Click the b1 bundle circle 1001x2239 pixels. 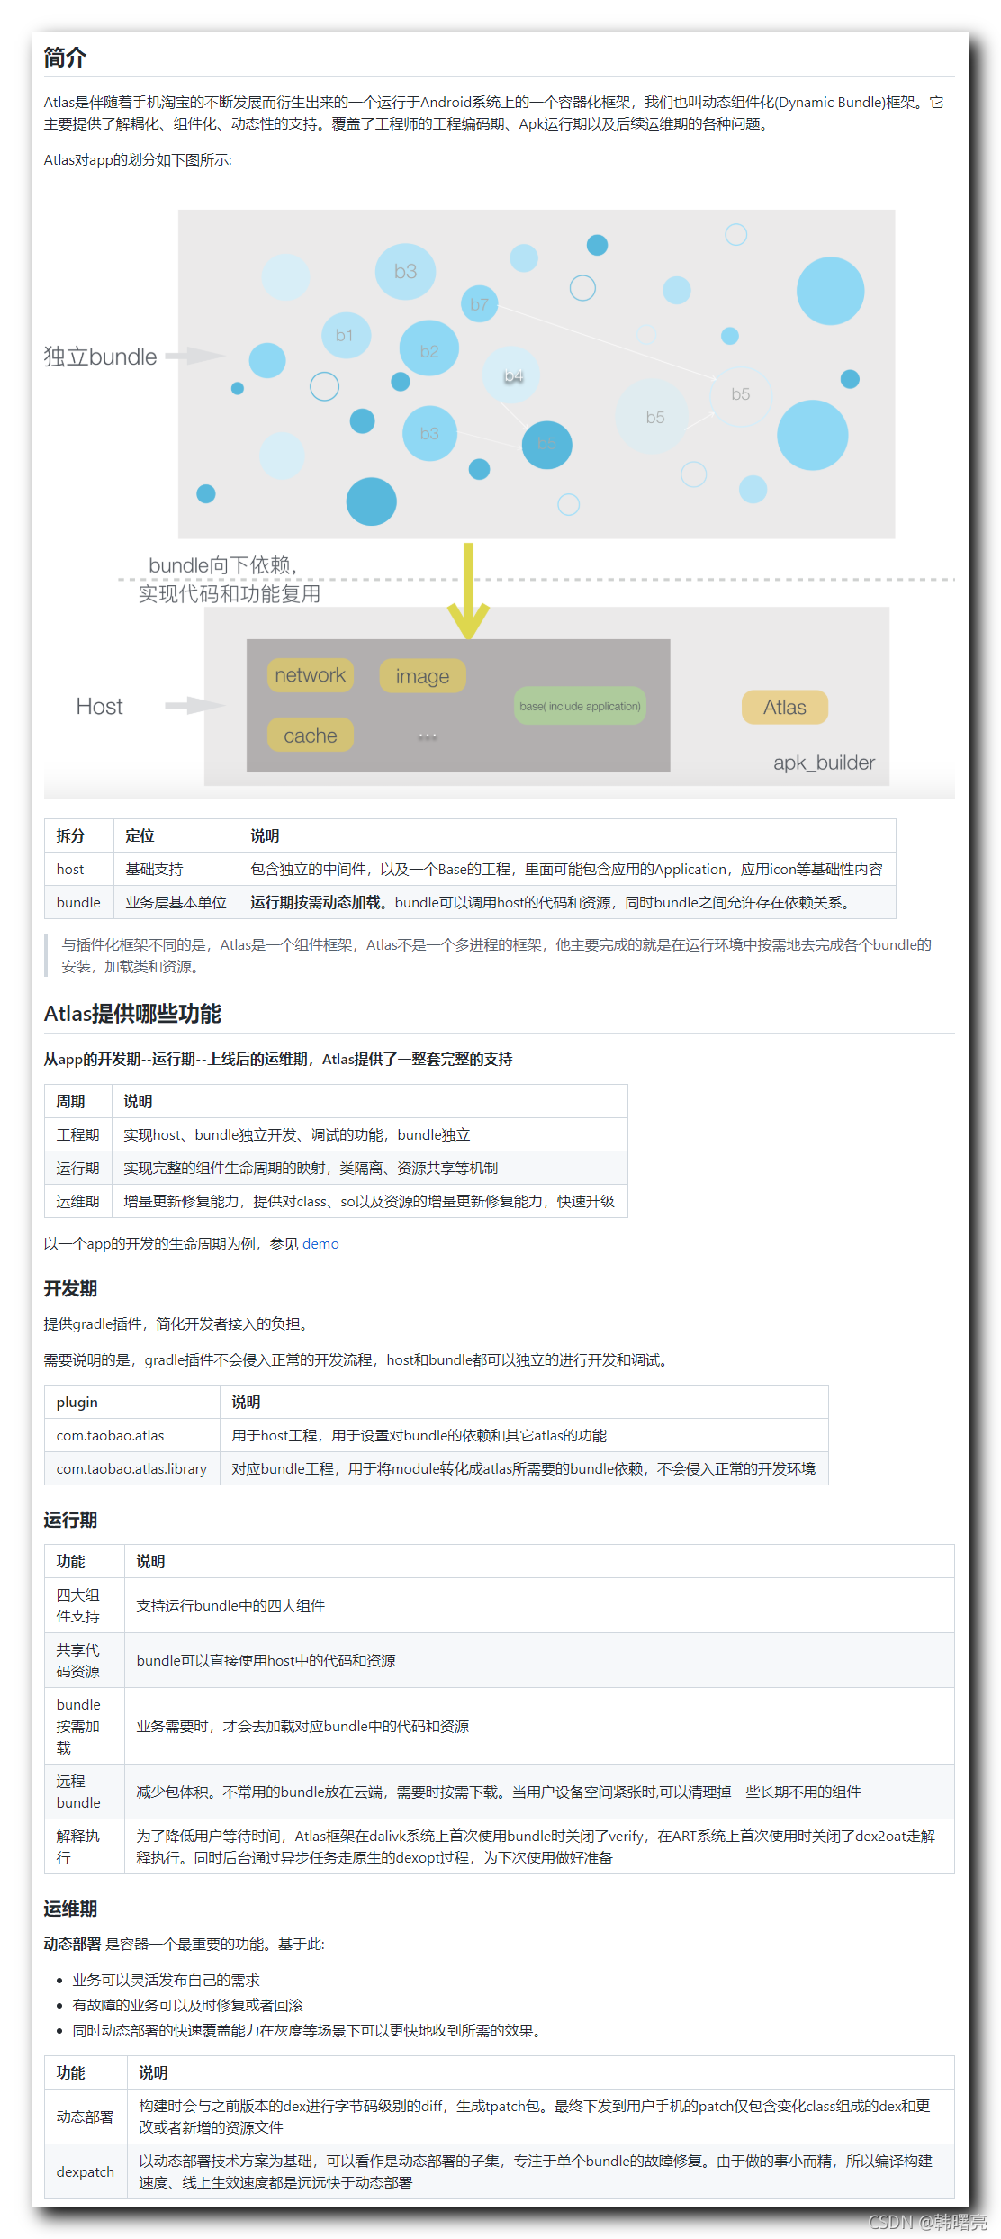point(346,335)
